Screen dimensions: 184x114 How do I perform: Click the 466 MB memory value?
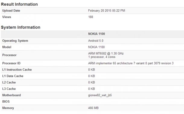pos(93,108)
